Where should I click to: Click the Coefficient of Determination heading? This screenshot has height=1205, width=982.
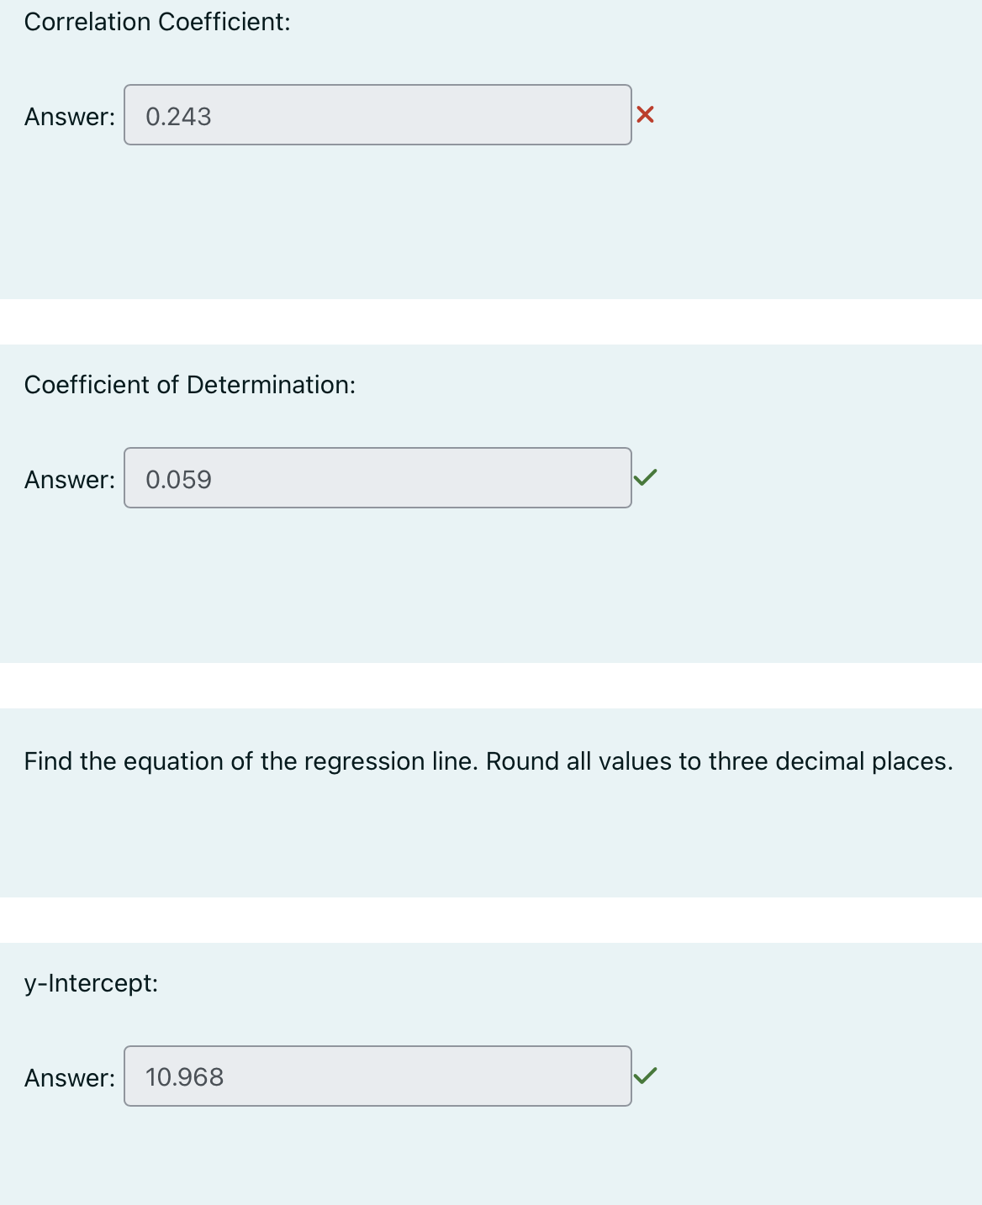(190, 385)
